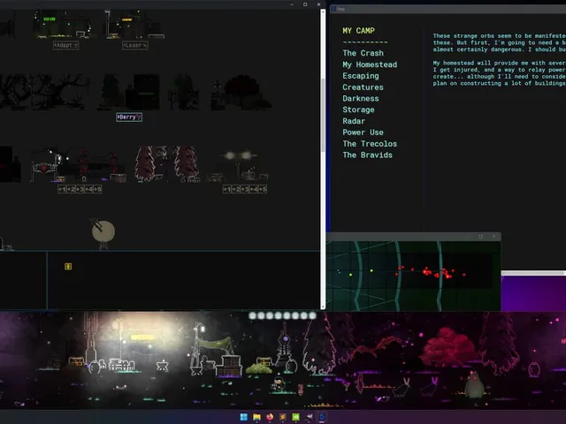Click the satellite dish icon
The image size is (566, 424).
103,232
